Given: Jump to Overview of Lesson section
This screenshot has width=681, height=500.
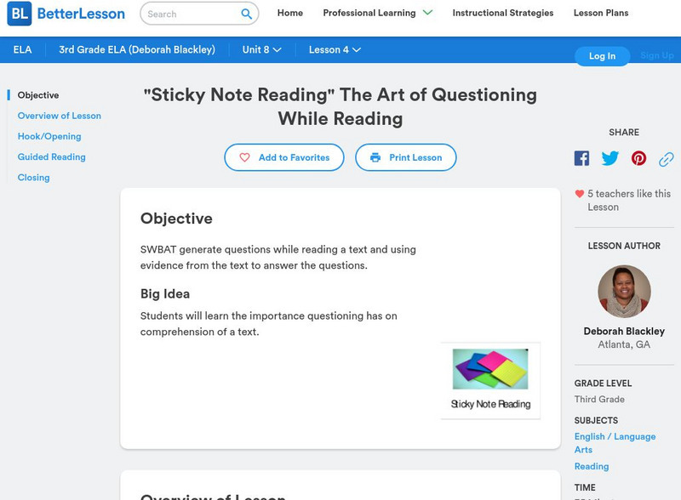Looking at the screenshot, I should [60, 116].
